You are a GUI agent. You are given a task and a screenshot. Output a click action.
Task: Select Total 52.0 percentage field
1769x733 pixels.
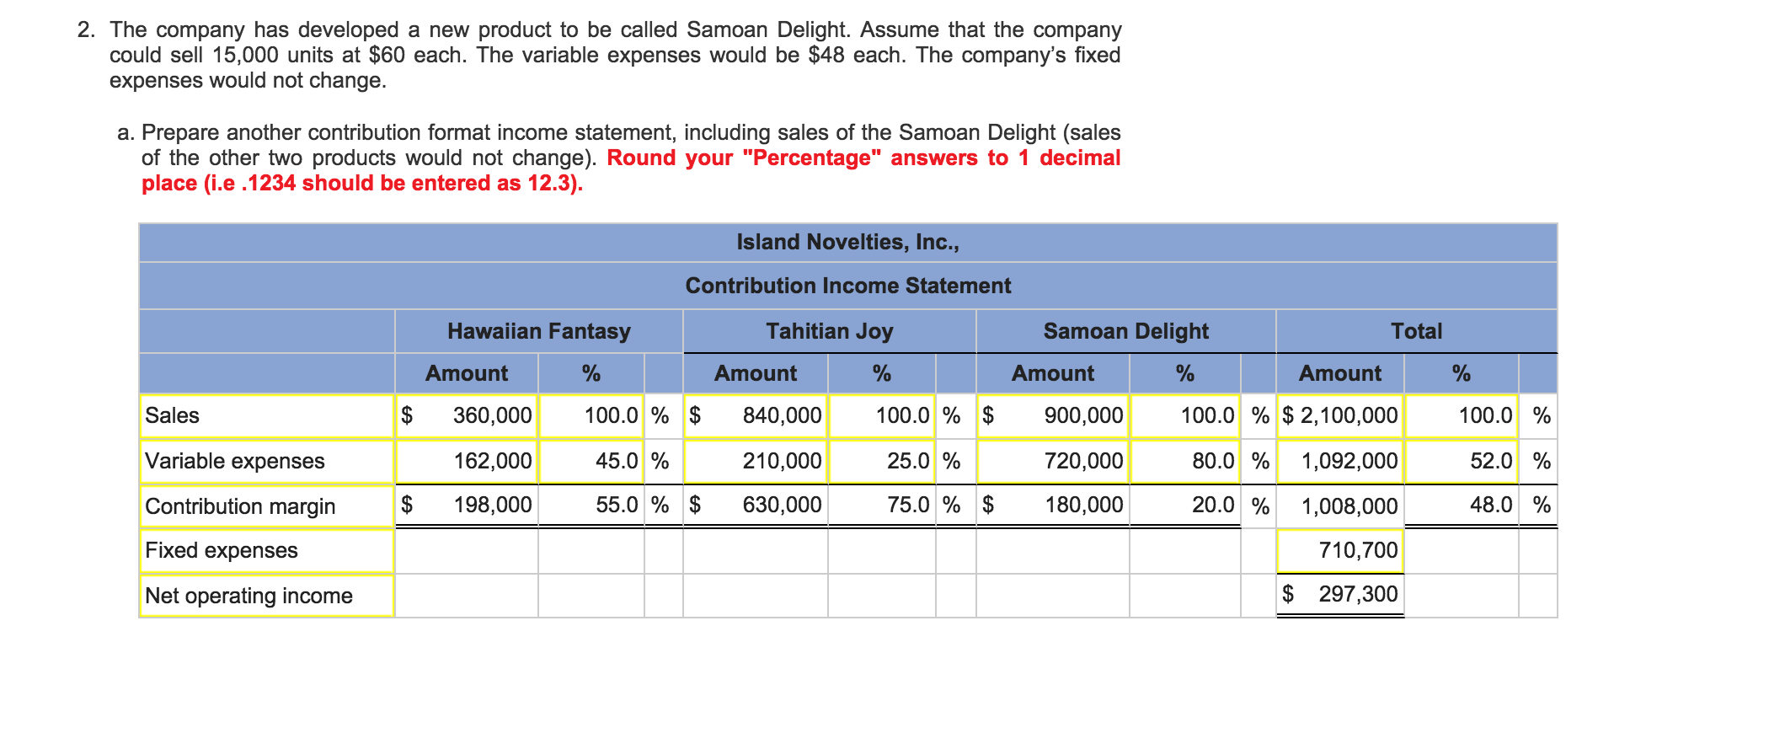click(x=1462, y=461)
